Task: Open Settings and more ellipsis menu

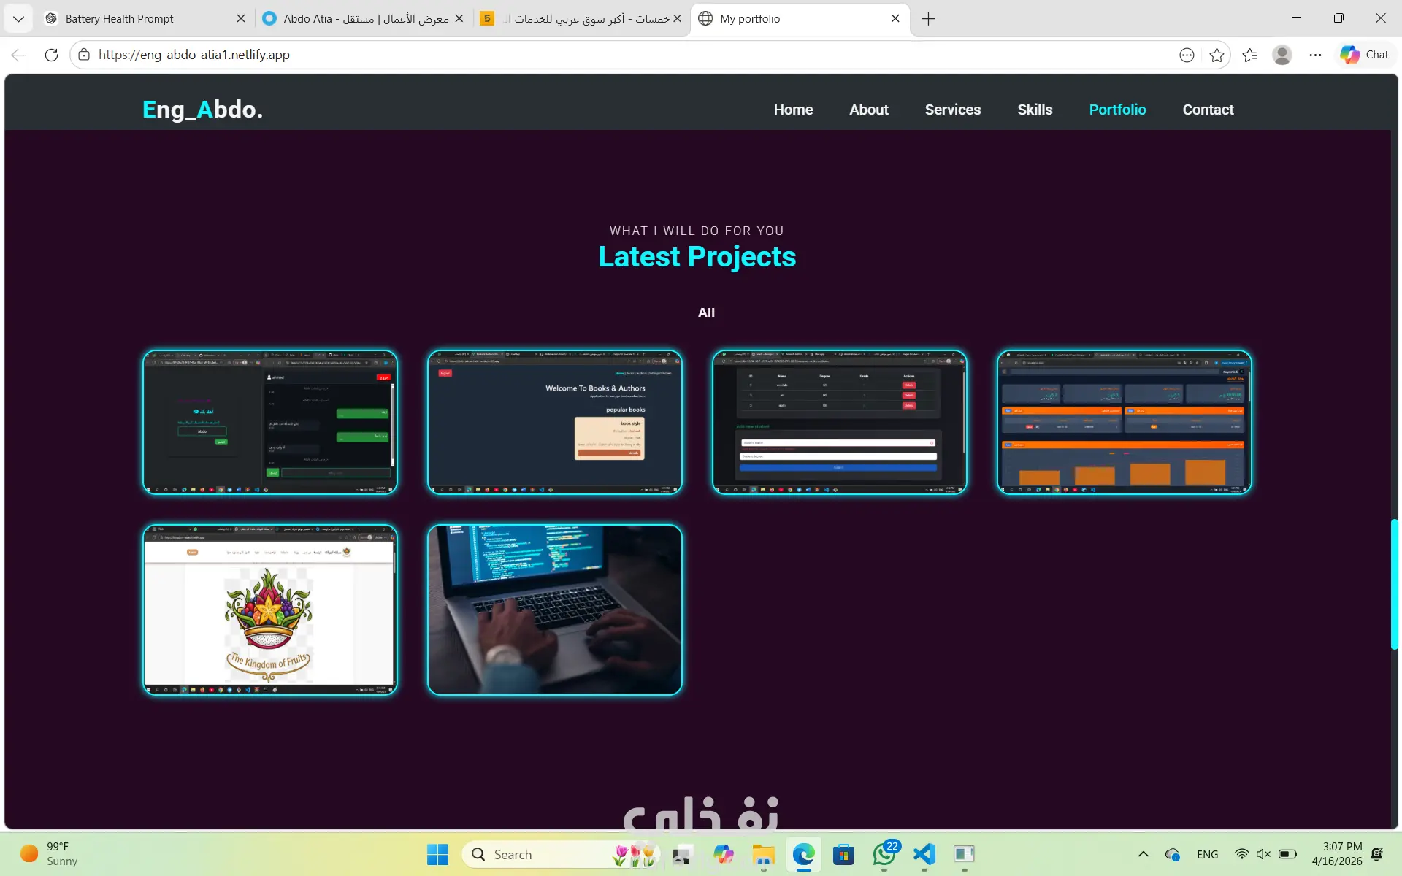Action: (x=1315, y=55)
